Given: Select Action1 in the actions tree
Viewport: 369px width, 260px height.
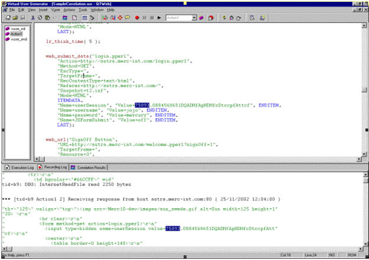Looking at the screenshot, I should (x=14, y=34).
